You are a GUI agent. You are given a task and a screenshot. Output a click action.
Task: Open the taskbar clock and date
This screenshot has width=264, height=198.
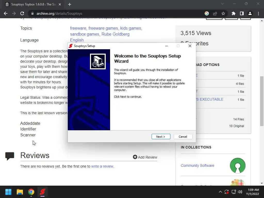point(252,192)
